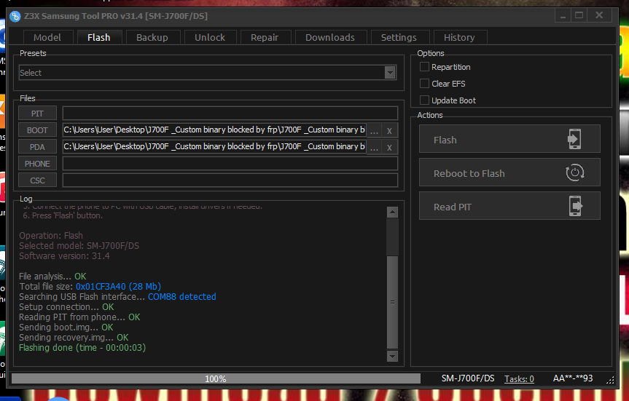The image size is (629, 401).
Task: Click the status bar corner grip
Action: pos(610,381)
